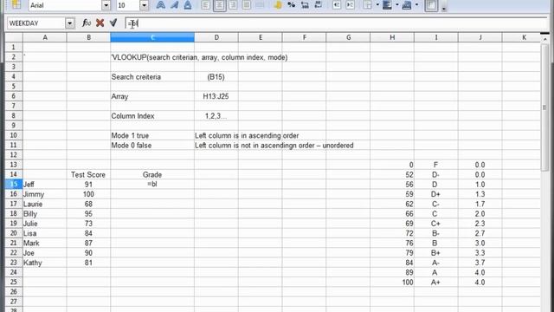Expand the borders dropdown arrow
Viewport: 554px width, 312px height.
click(x=377, y=5)
